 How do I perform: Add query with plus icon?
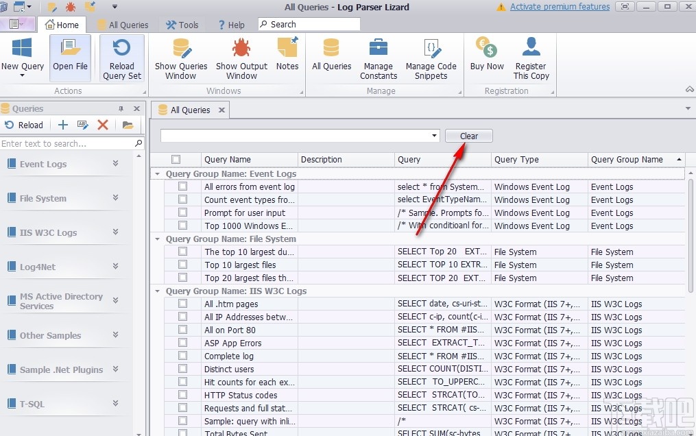pyautogui.click(x=63, y=125)
